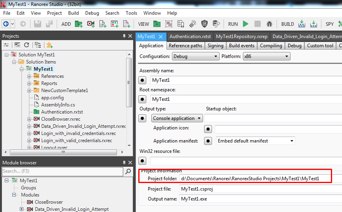Open the data binding database icon
The height and width of the screenshot is (212, 342).
(x=216, y=24)
